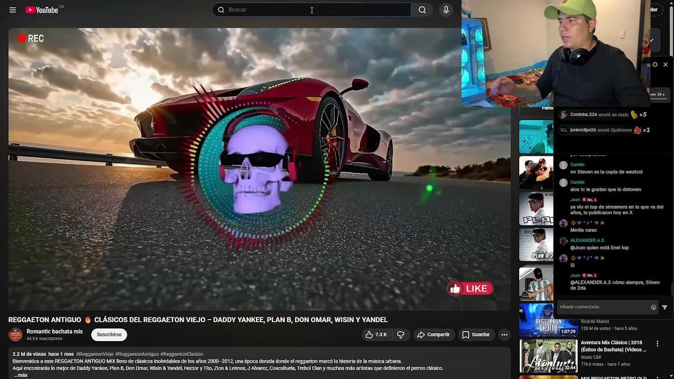This screenshot has width=674, height=379.
Task: Open emoji picker in chat input
Action: pos(653,307)
